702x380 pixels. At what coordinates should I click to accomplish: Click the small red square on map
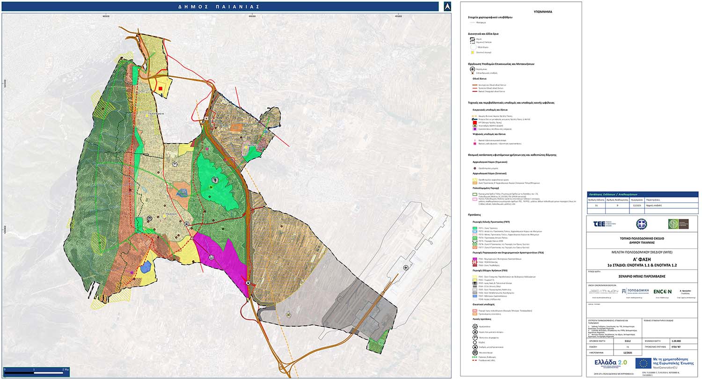(161, 88)
